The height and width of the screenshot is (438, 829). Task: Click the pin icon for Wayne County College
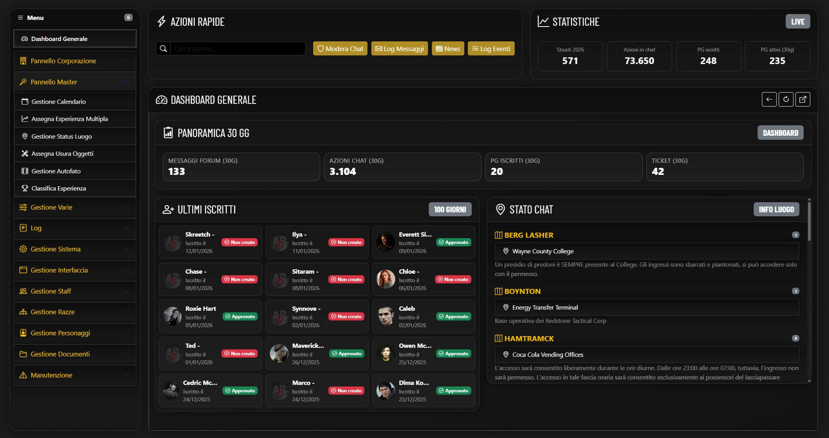pyautogui.click(x=506, y=251)
